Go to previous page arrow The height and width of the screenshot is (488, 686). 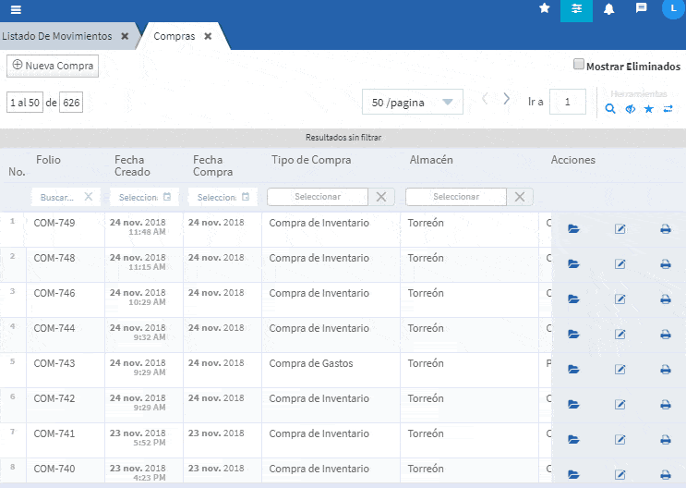coord(485,99)
